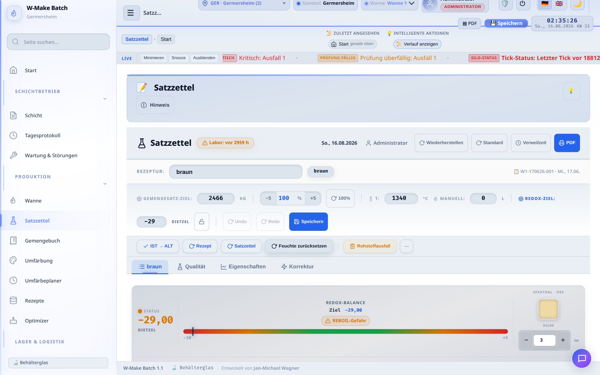Click Feuchte zurücksetzen button
The height and width of the screenshot is (375, 600).
click(x=299, y=246)
